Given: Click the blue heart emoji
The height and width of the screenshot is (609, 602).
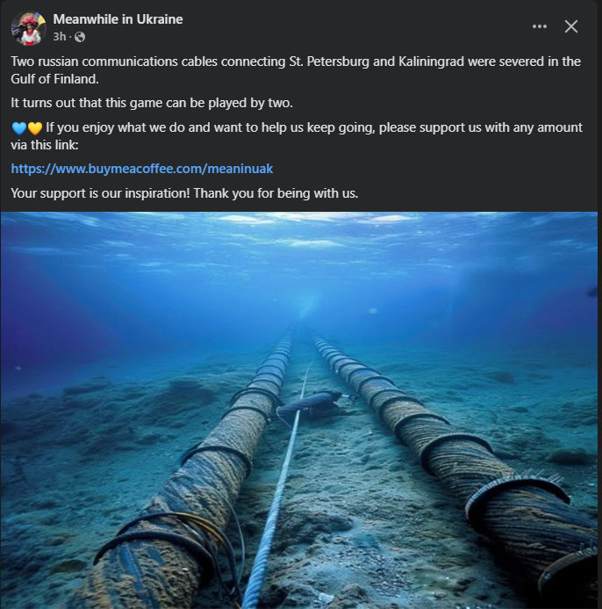Looking at the screenshot, I should click(x=19, y=127).
